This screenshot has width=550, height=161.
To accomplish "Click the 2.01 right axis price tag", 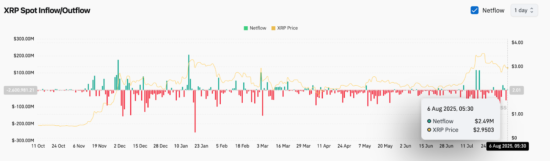I will click(516, 90).
